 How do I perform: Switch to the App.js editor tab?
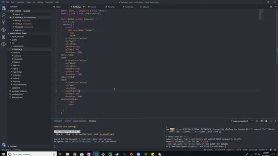59,7
